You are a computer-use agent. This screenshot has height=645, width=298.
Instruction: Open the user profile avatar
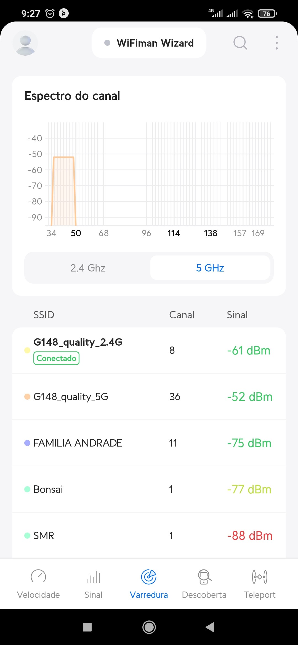[x=25, y=43]
